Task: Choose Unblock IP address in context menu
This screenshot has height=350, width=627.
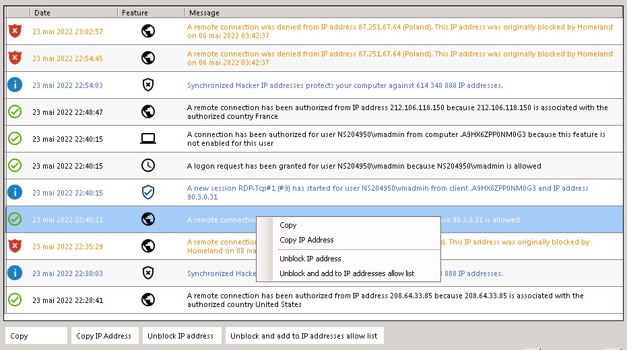Action: pos(310,259)
